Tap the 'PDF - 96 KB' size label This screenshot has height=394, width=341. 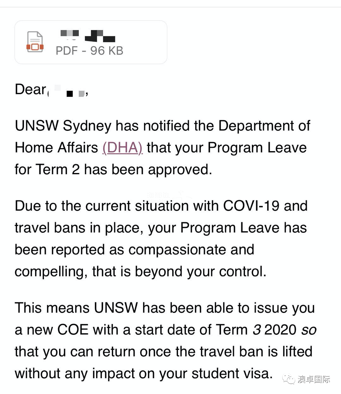click(x=89, y=51)
